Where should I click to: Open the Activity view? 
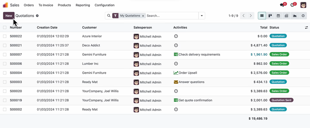[x=303, y=16]
